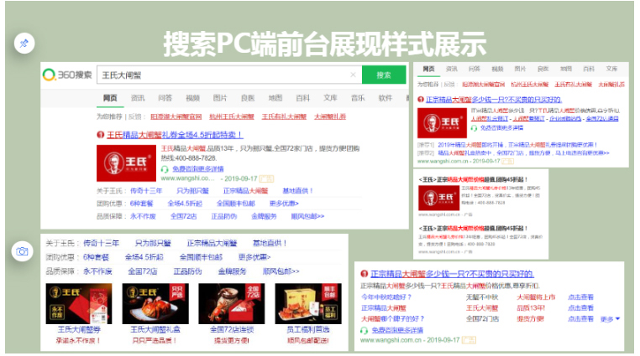
Task: Click the red warning icon before 王氏精品大闸蟹礼券
Action: point(99,134)
